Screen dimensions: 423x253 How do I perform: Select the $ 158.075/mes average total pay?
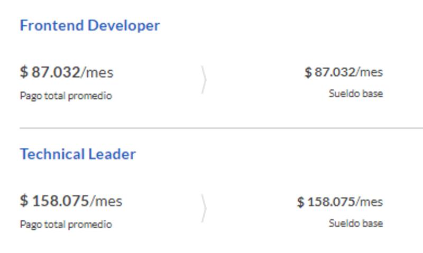point(60,201)
